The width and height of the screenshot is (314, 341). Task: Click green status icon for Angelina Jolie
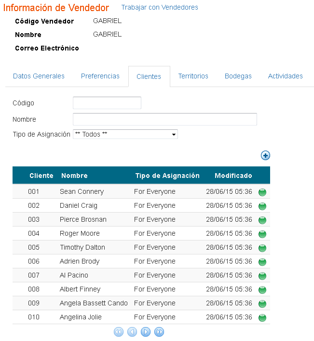click(x=262, y=317)
